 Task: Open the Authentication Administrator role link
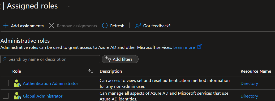click(x=50, y=83)
